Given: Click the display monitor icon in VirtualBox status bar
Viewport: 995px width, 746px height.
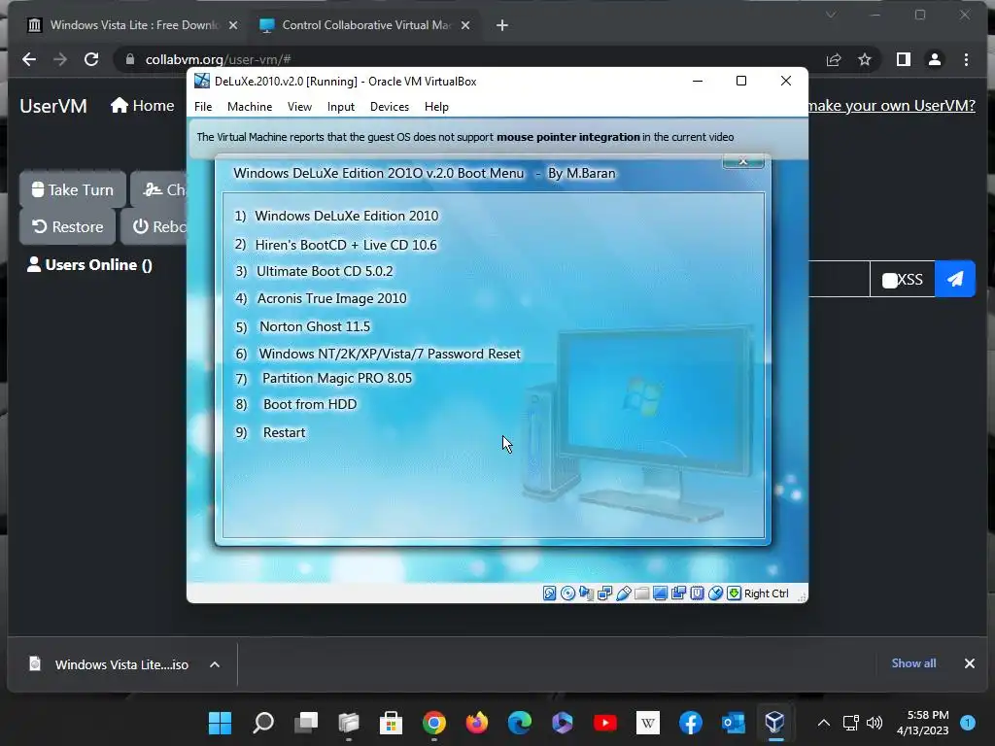Looking at the screenshot, I should [660, 593].
